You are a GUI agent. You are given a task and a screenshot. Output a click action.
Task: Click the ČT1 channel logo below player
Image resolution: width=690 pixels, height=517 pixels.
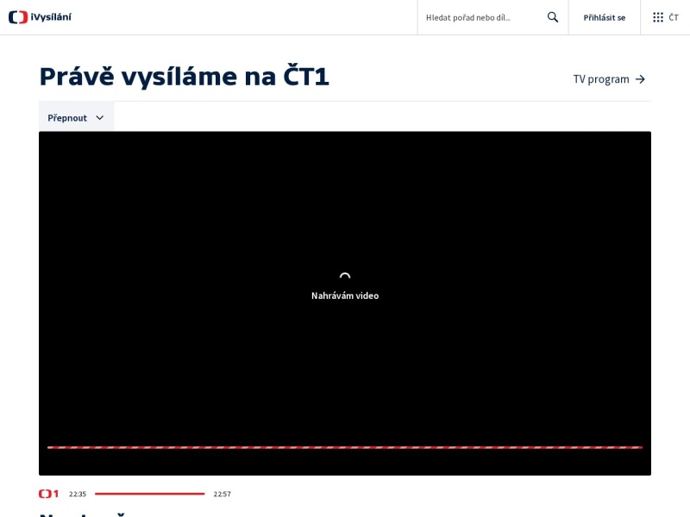pyautogui.click(x=48, y=494)
